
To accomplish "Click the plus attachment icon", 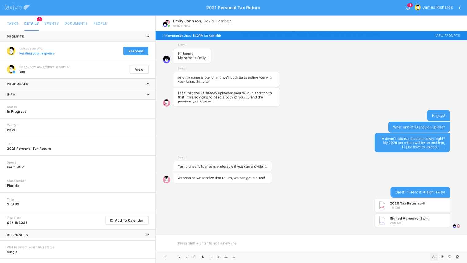I will click(x=165, y=257).
